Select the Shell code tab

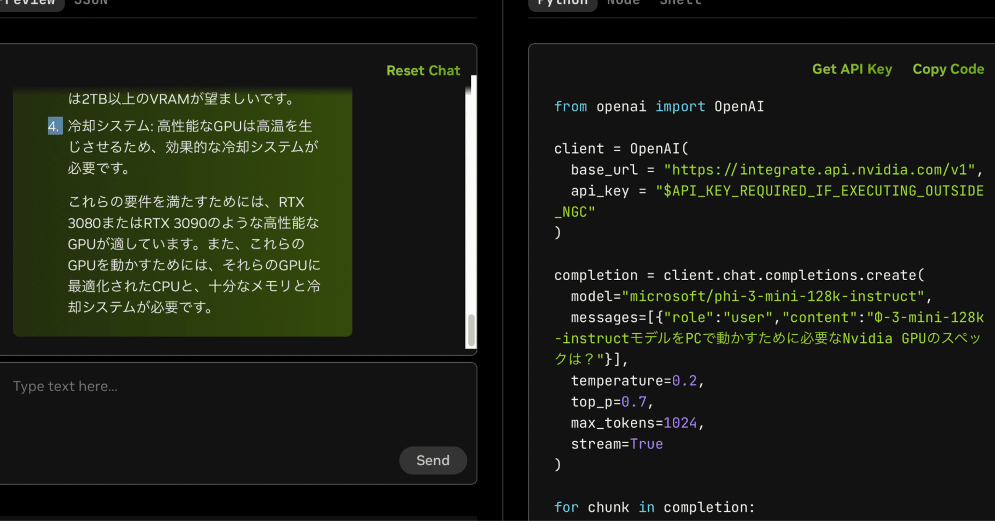(x=680, y=3)
